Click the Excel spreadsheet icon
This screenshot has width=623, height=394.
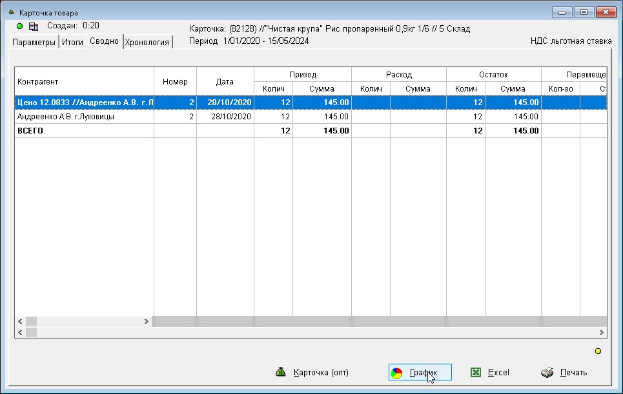(476, 372)
